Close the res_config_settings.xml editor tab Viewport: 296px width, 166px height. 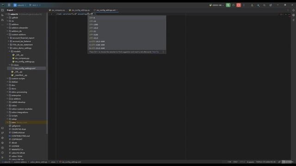click(117, 10)
